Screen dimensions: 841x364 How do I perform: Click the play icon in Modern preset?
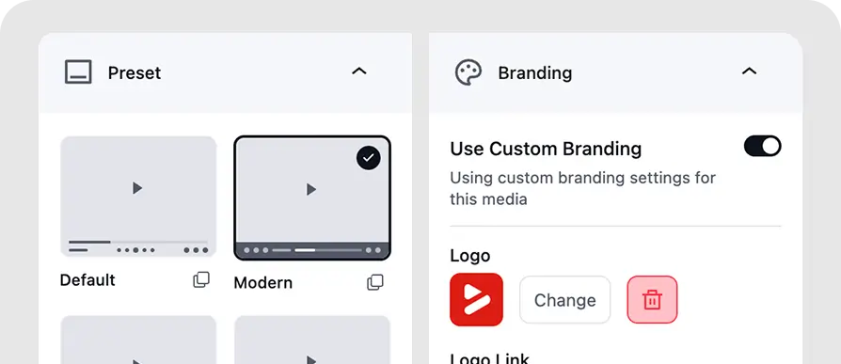[x=311, y=189]
